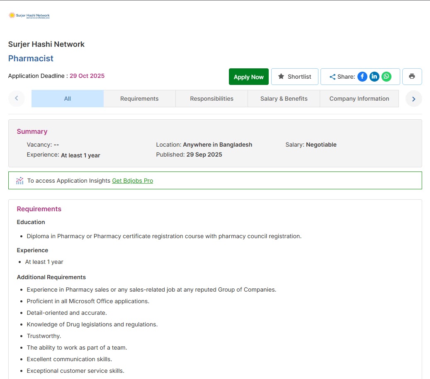This screenshot has width=430, height=379.
Task: Click the Surjer Hashi Network logo
Action: (29, 16)
